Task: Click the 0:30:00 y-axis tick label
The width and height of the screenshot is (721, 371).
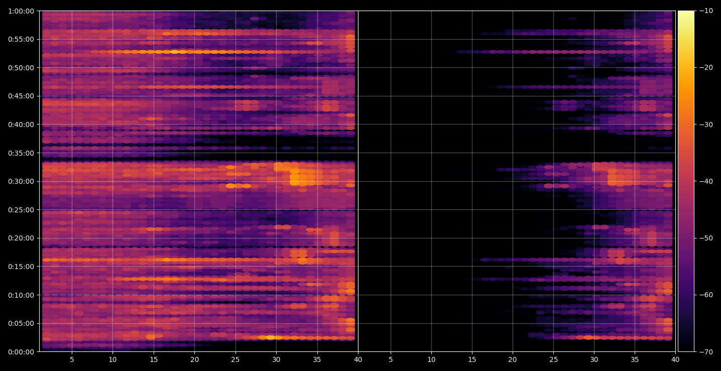Action: click(x=21, y=181)
